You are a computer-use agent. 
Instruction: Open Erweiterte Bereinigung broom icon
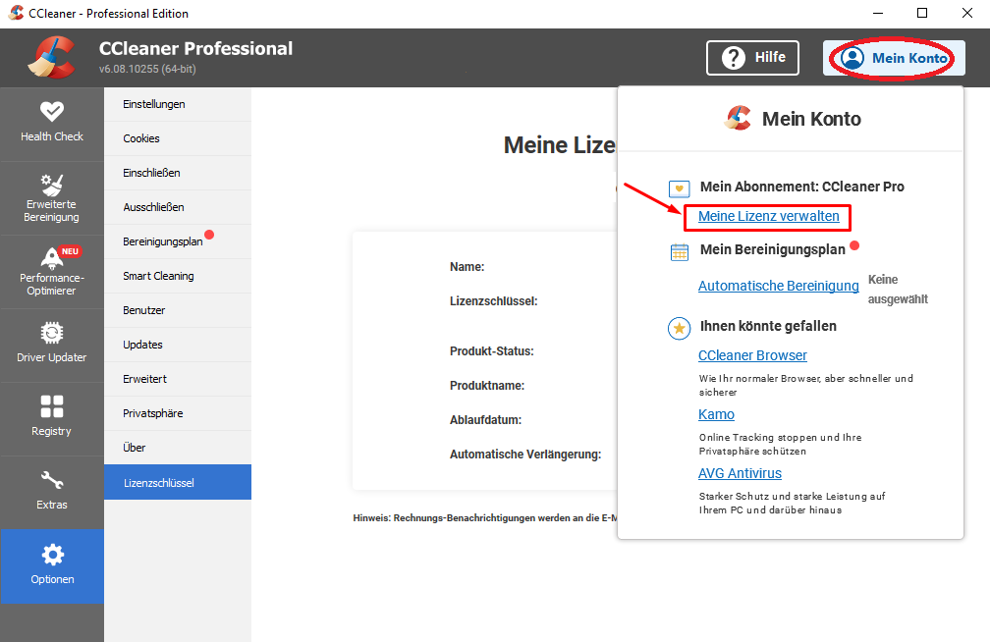coord(52,185)
